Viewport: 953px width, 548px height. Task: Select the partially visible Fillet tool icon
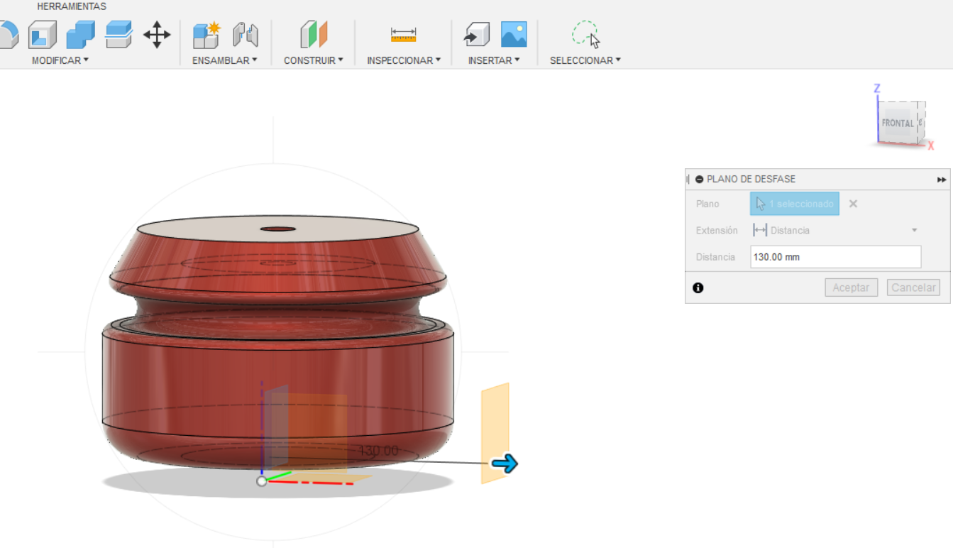[x=9, y=34]
